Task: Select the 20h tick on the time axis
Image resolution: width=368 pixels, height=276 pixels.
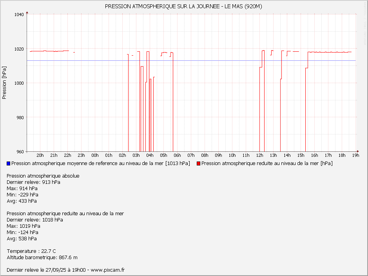Action: [x=40, y=155]
